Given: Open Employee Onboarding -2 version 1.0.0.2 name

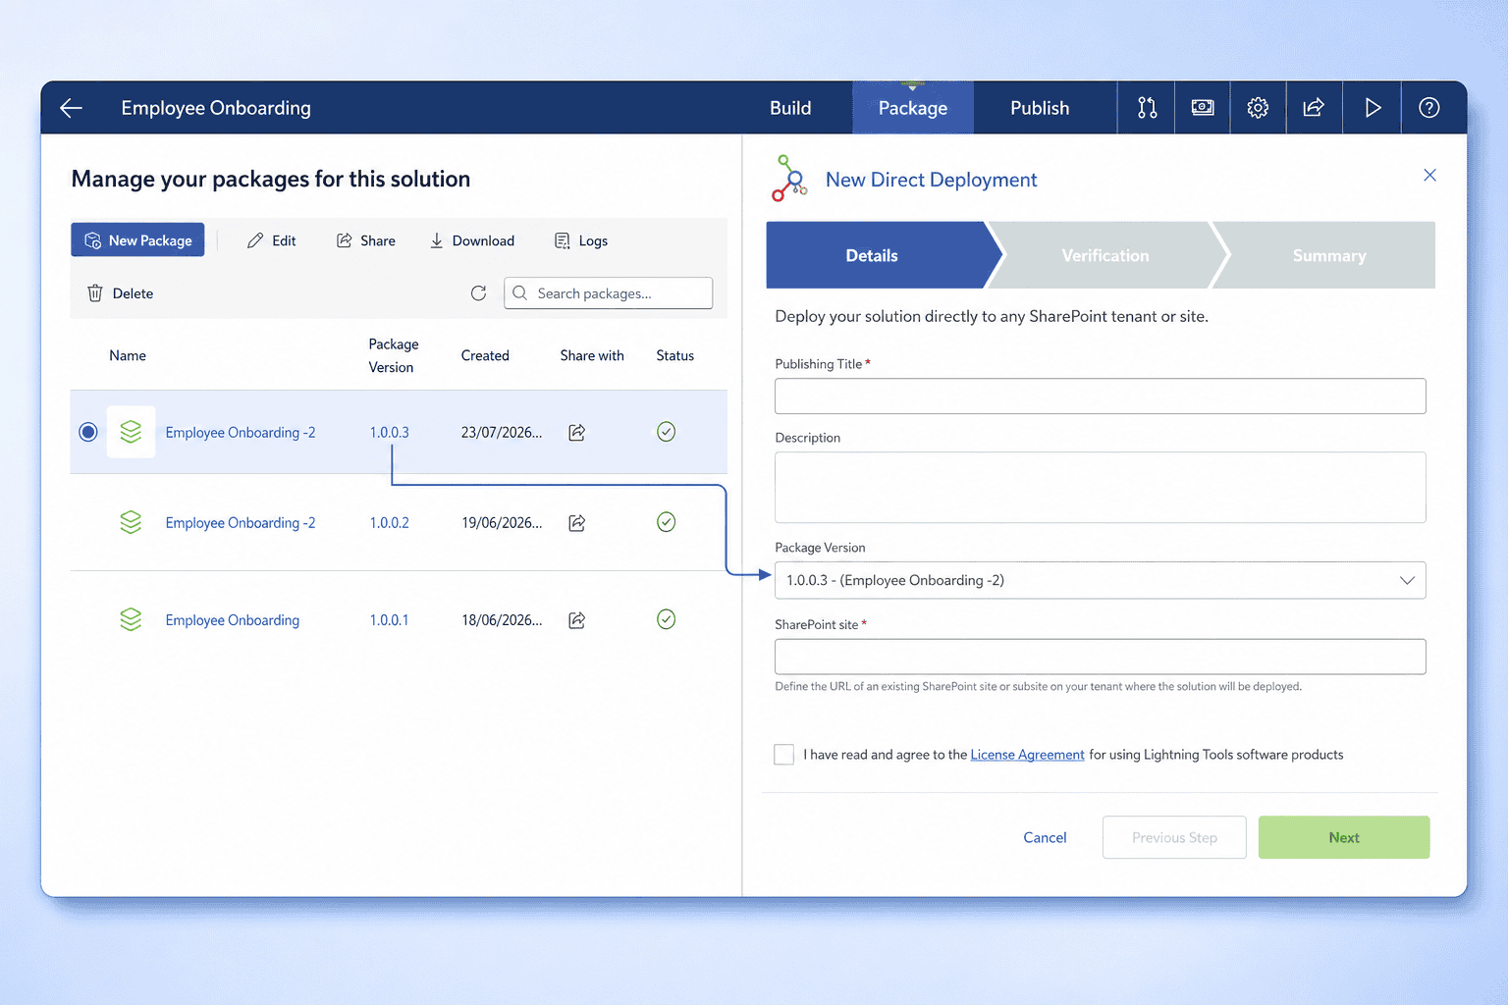Looking at the screenshot, I should pos(241,523).
